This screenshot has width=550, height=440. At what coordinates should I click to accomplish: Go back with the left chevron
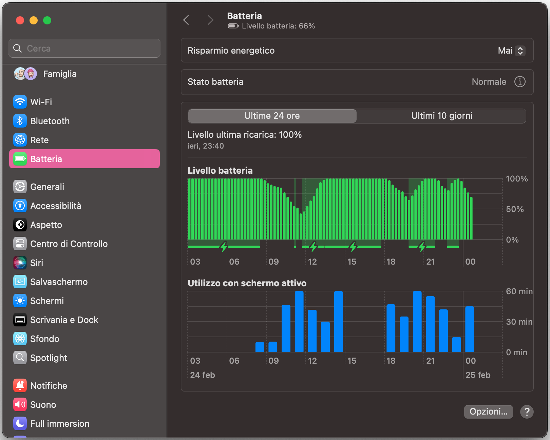[186, 20]
